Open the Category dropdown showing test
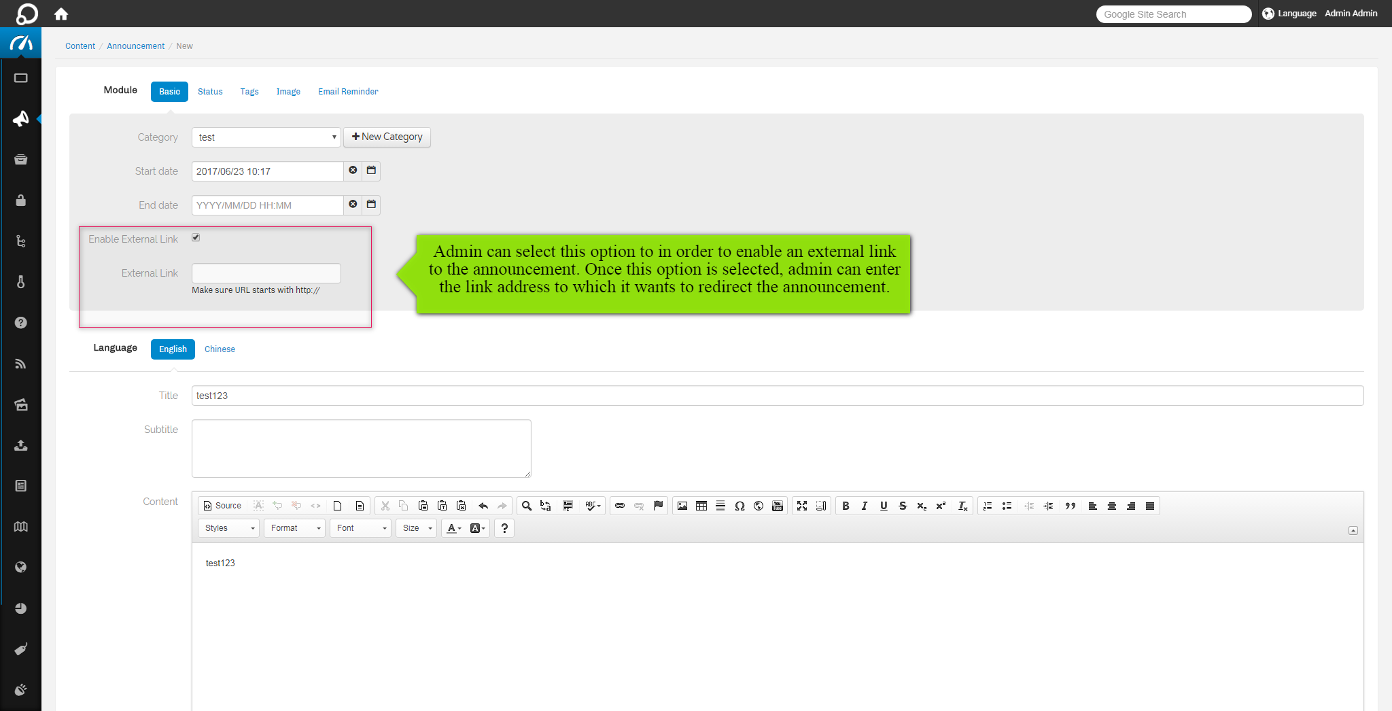 (266, 137)
